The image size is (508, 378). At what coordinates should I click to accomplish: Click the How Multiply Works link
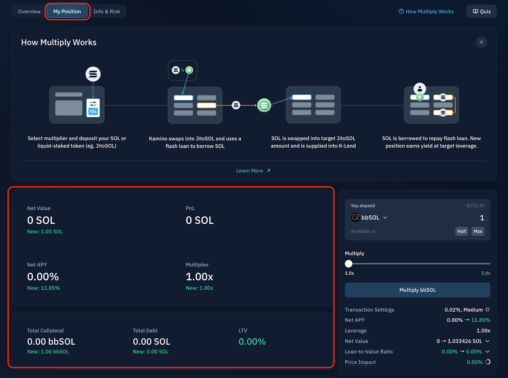[426, 11]
